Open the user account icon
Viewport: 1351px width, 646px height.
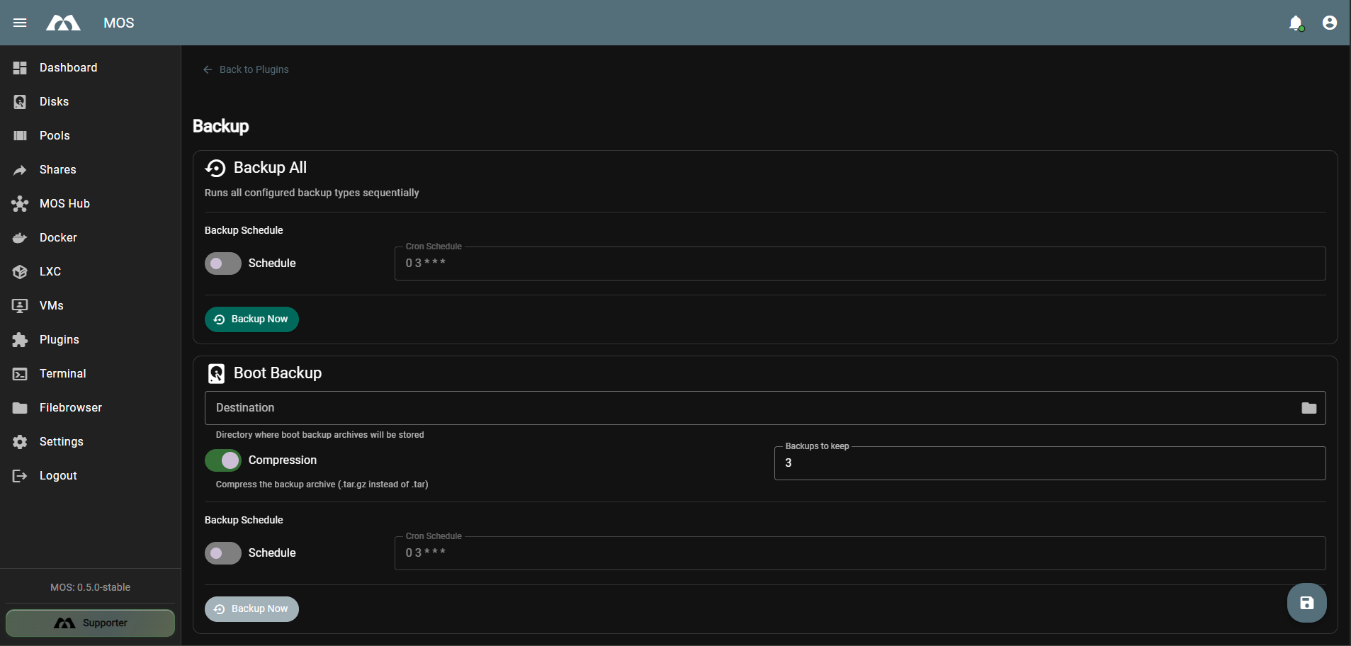[1330, 23]
